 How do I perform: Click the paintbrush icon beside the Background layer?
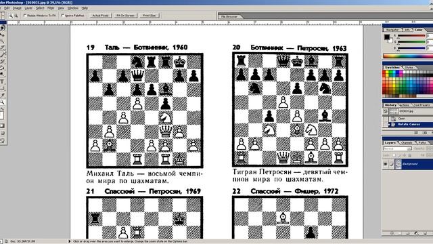click(392, 164)
